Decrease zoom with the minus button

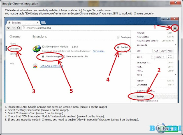point(153,57)
